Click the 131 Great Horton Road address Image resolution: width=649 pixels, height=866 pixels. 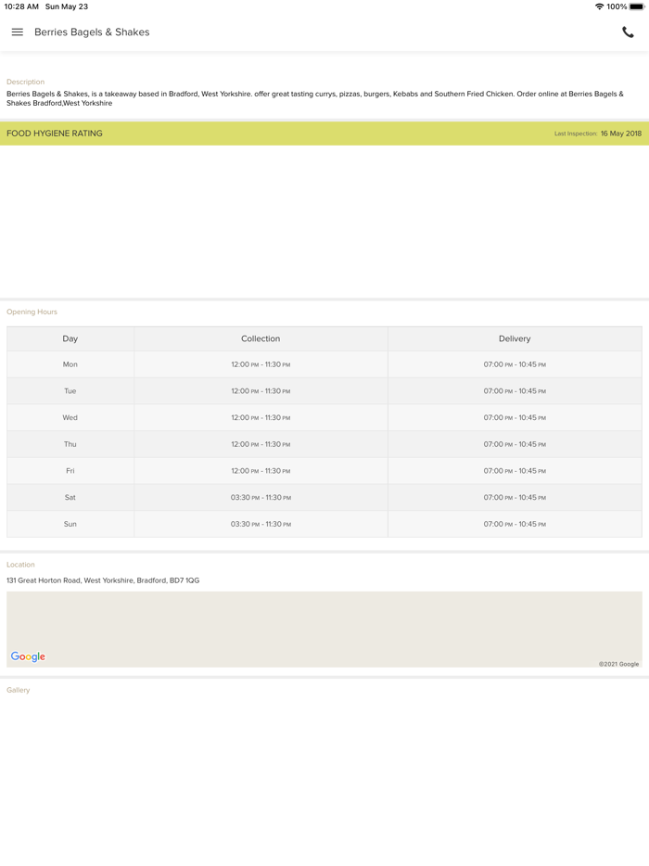pos(103,580)
